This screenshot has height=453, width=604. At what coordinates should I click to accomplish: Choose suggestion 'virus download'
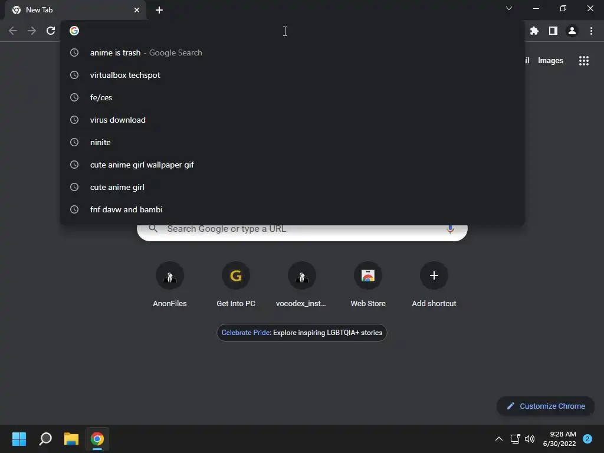(292, 120)
